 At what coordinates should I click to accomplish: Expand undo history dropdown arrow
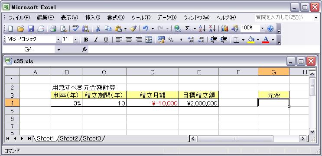click(x=153, y=29)
